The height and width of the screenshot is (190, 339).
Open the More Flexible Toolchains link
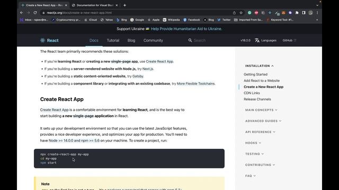(195, 83)
